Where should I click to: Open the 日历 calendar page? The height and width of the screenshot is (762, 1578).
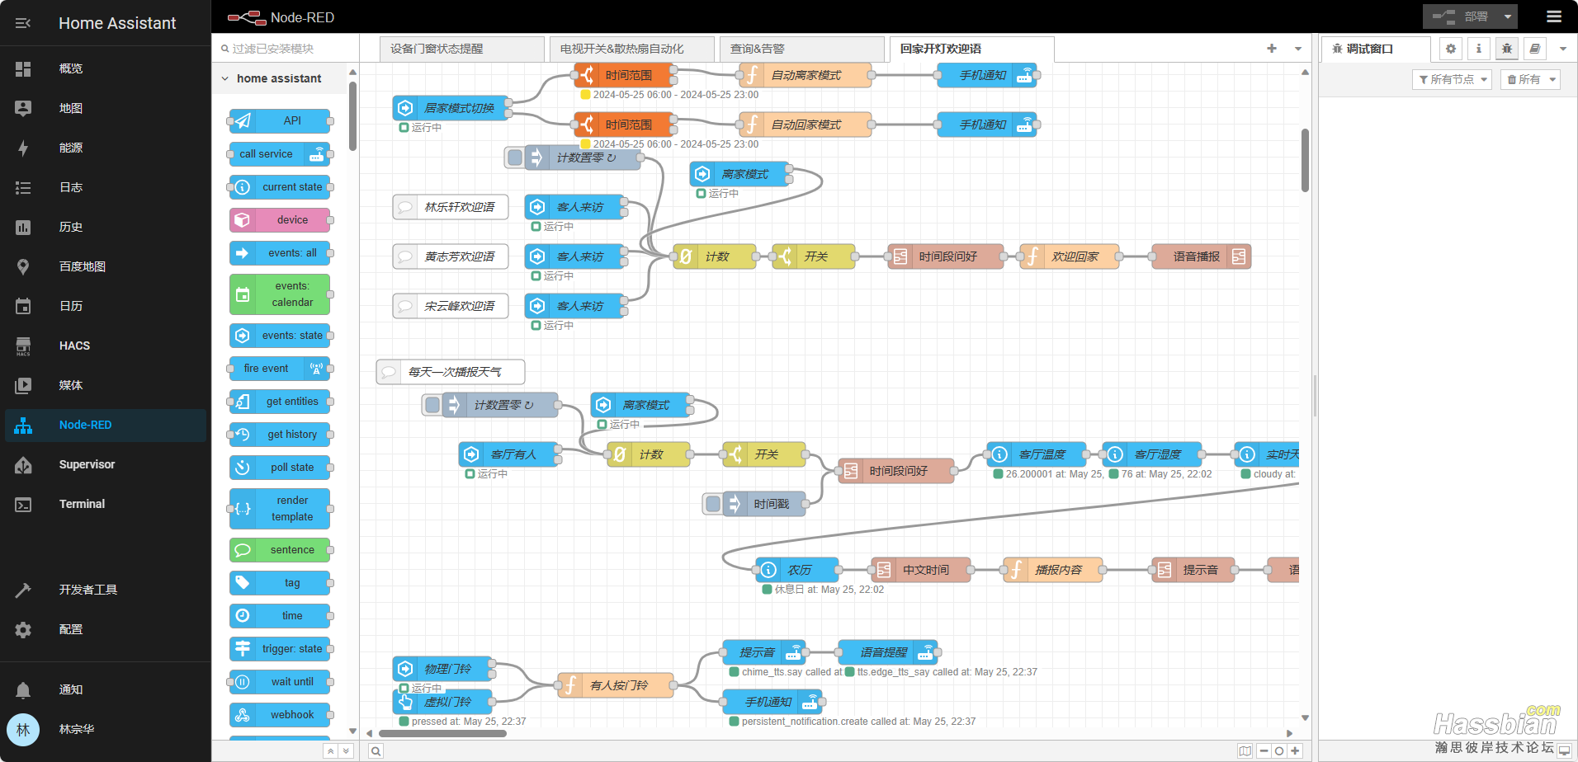click(x=106, y=306)
